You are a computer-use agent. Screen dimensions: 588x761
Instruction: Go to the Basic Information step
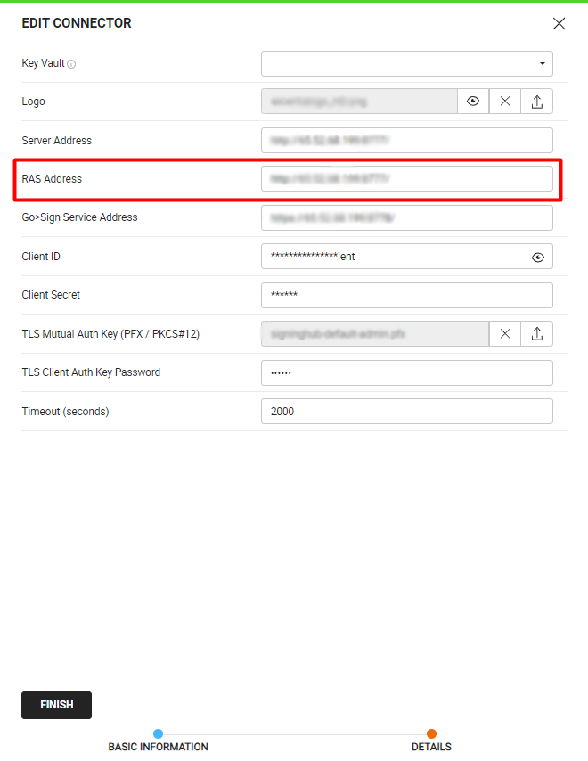coord(158,747)
